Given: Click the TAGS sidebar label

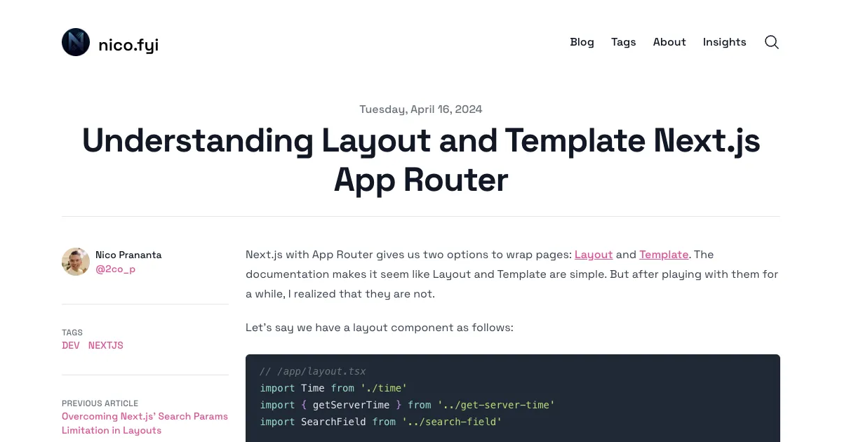Looking at the screenshot, I should (x=72, y=333).
